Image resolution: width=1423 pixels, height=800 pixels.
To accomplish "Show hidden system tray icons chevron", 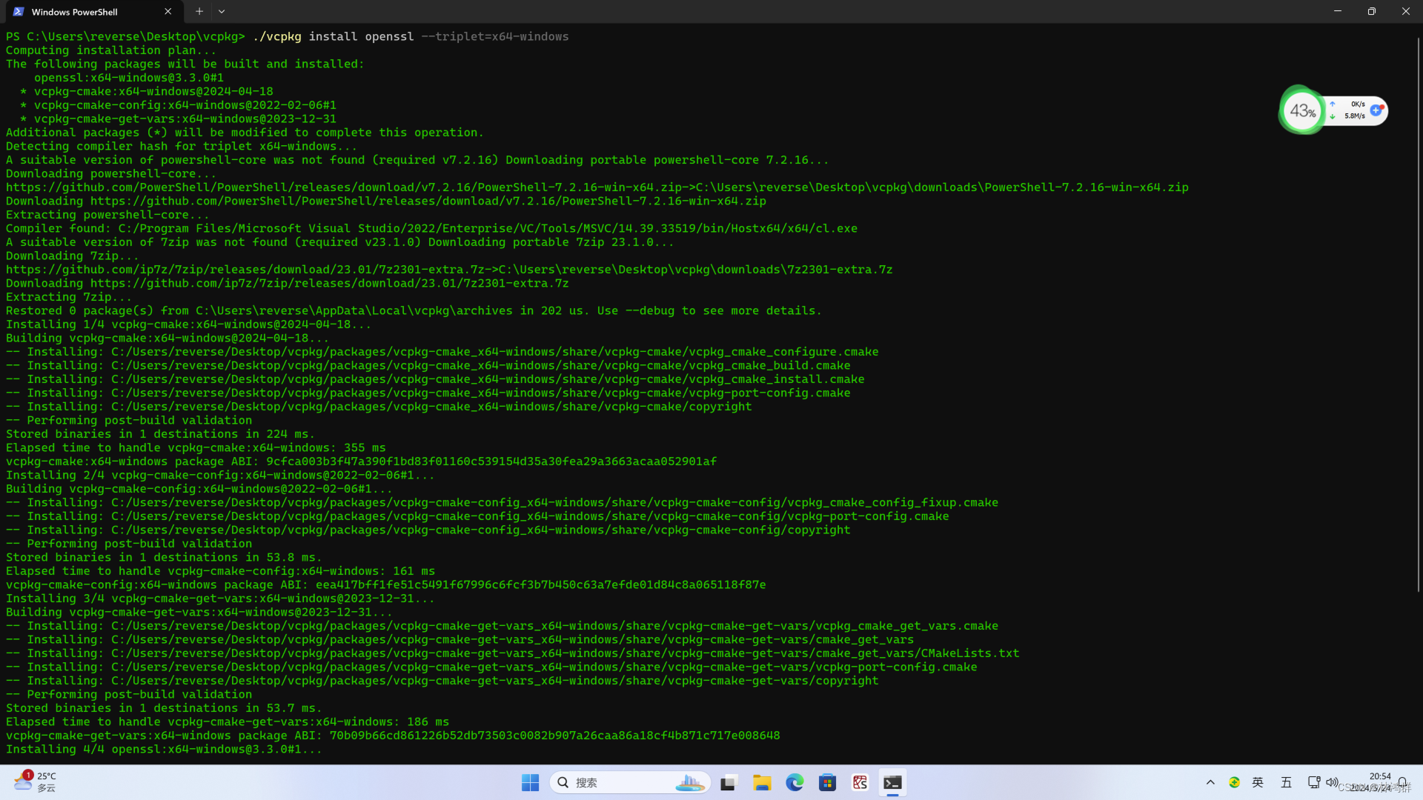I will [1210, 783].
